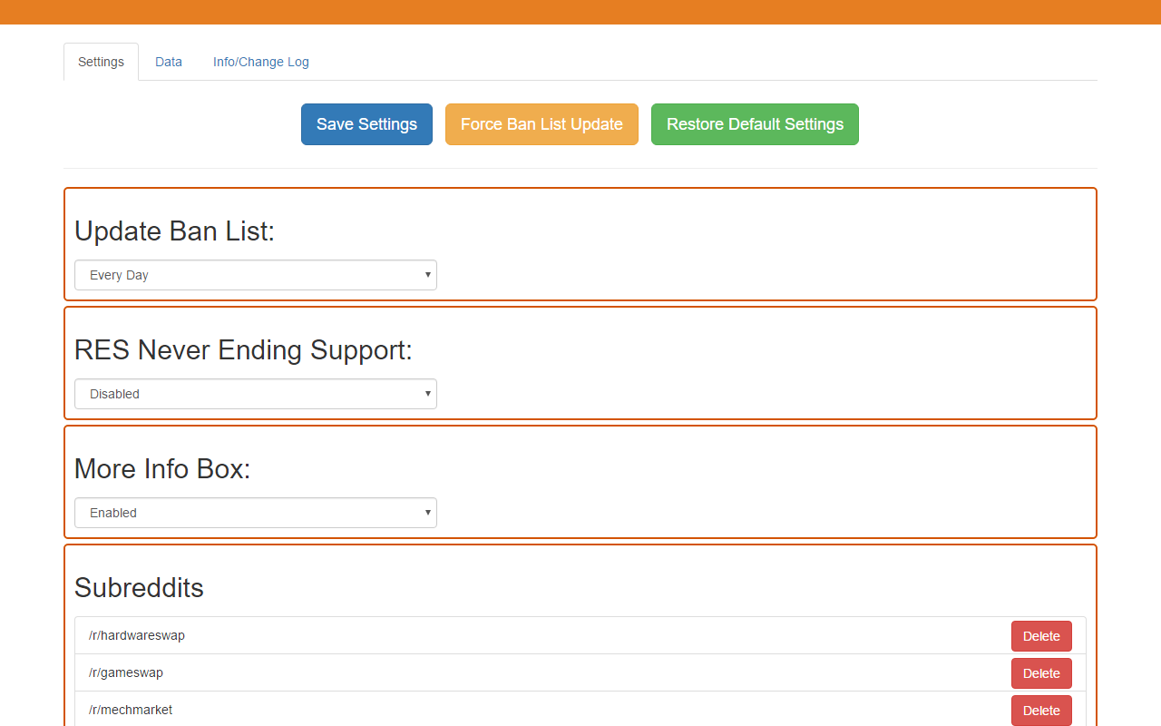
Task: Select the /r/hardwareswap list entry
Action: pos(580,636)
